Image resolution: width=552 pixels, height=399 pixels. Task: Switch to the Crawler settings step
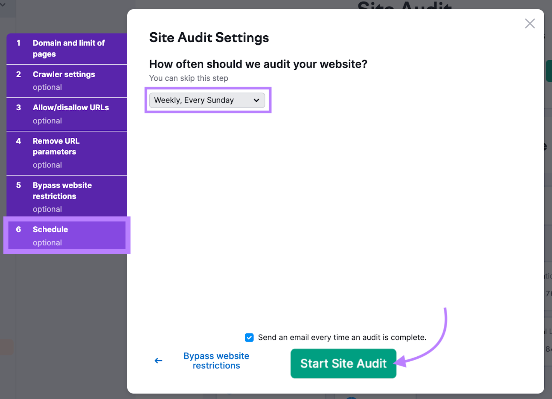tap(66, 80)
